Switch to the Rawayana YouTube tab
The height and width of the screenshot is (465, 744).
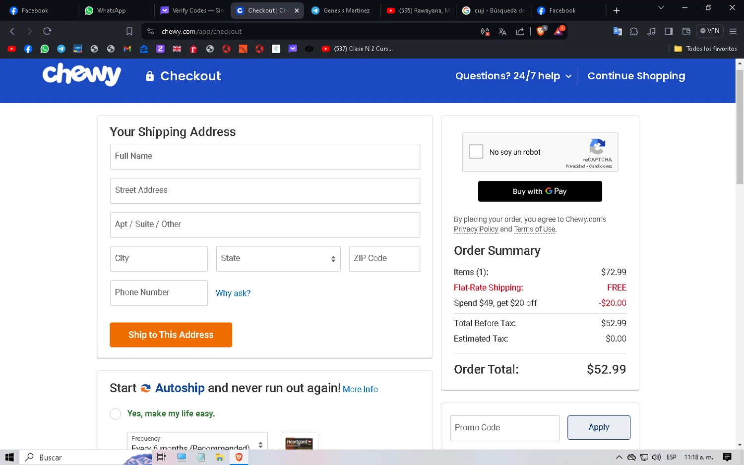pyautogui.click(x=418, y=10)
